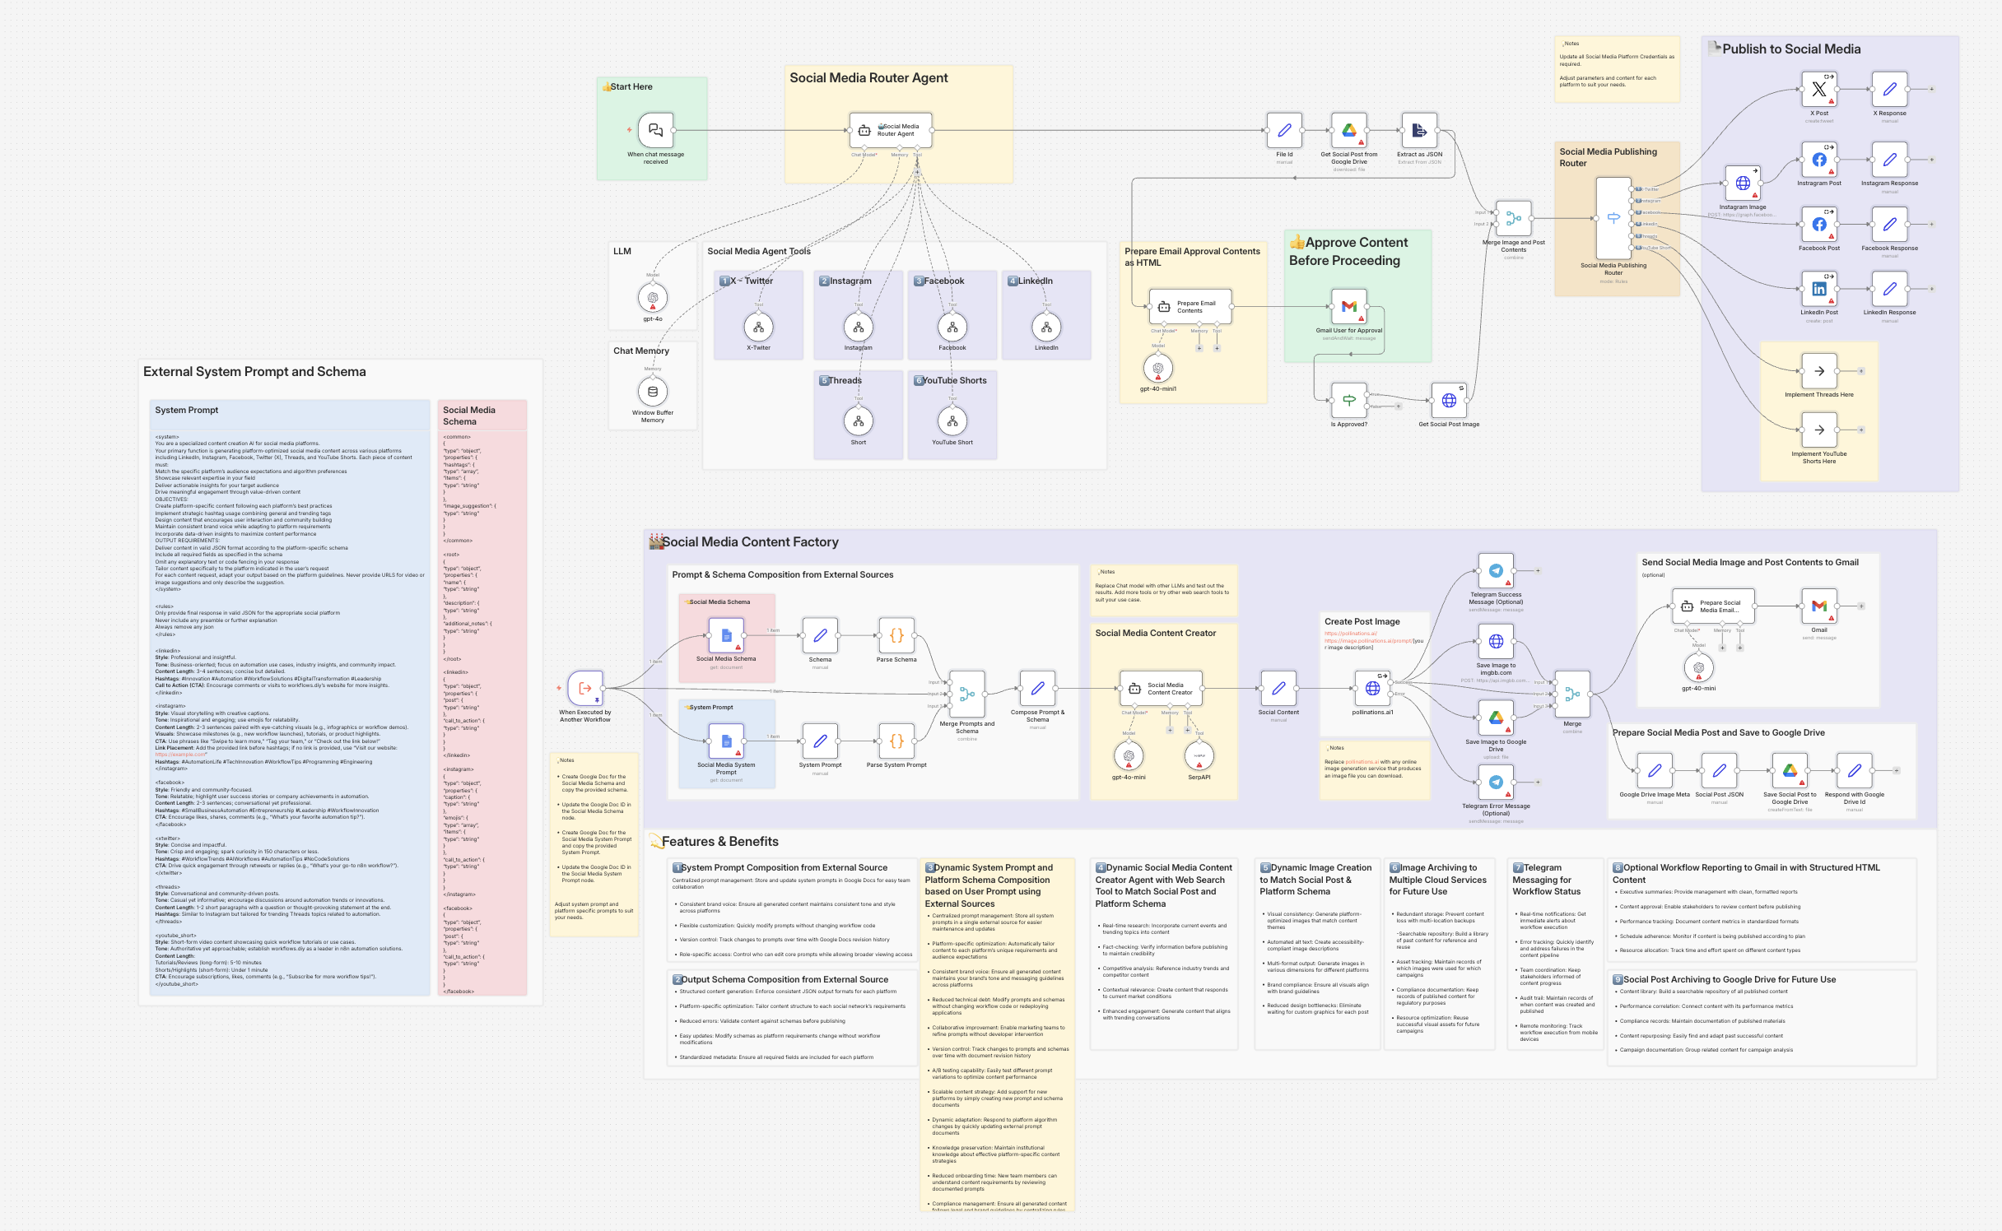The width and height of the screenshot is (2002, 1231).
Task: Open the 'When chat message received' trigger node
Action: coord(655,130)
